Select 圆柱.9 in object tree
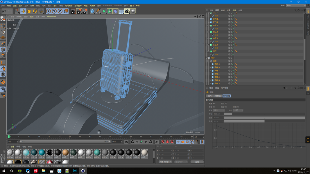The image size is (310, 174). point(217,64)
